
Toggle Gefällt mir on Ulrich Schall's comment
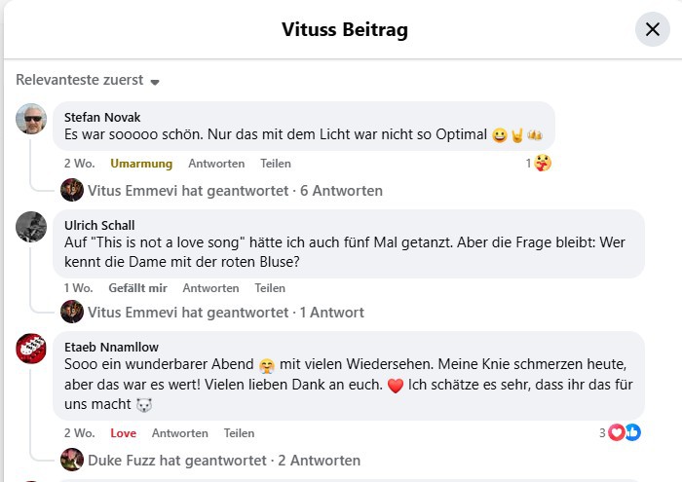[x=137, y=288]
